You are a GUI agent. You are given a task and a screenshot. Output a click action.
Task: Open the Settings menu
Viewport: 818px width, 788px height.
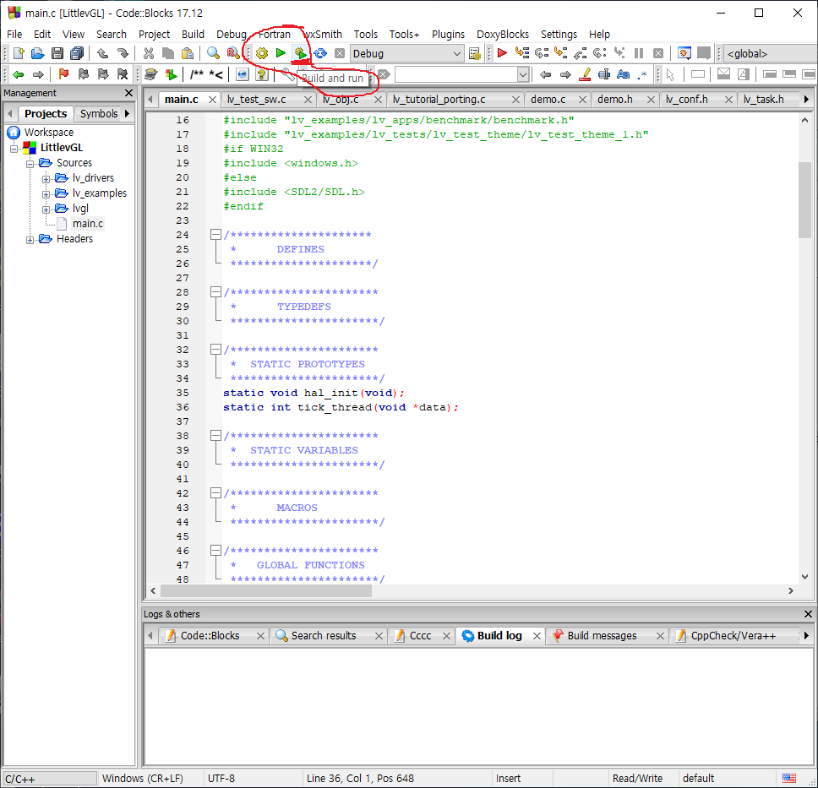coord(559,35)
